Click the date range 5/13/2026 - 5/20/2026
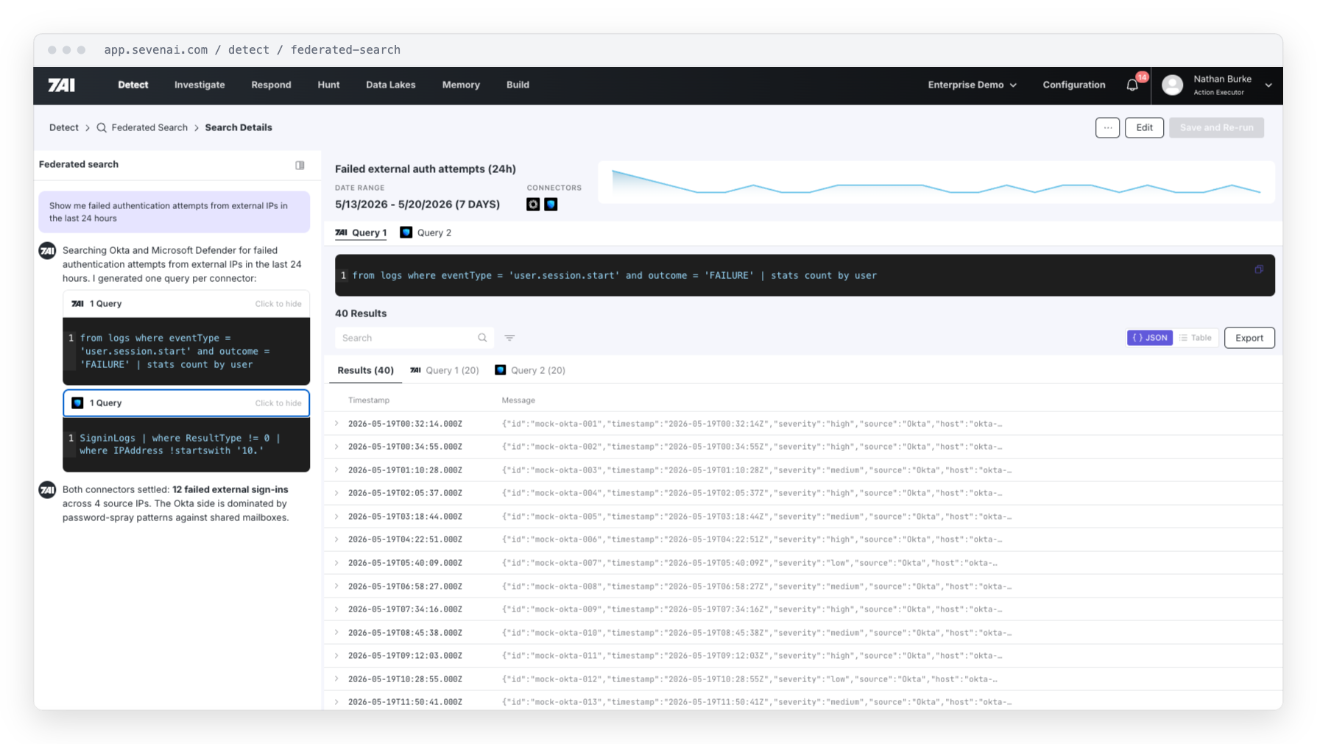 (417, 205)
